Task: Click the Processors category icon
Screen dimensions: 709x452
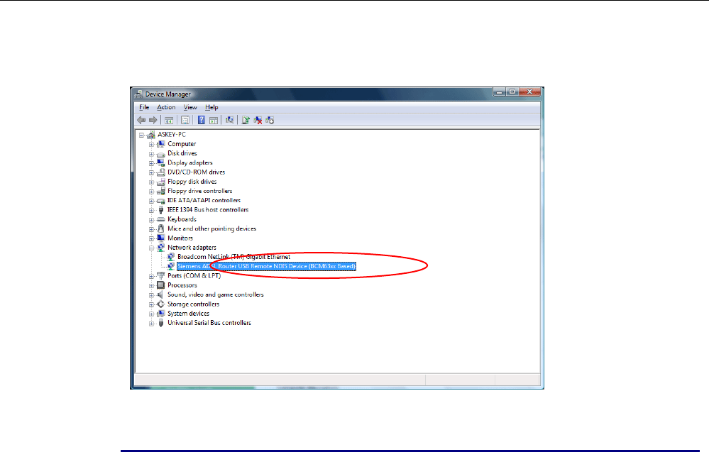Action: tap(160, 285)
